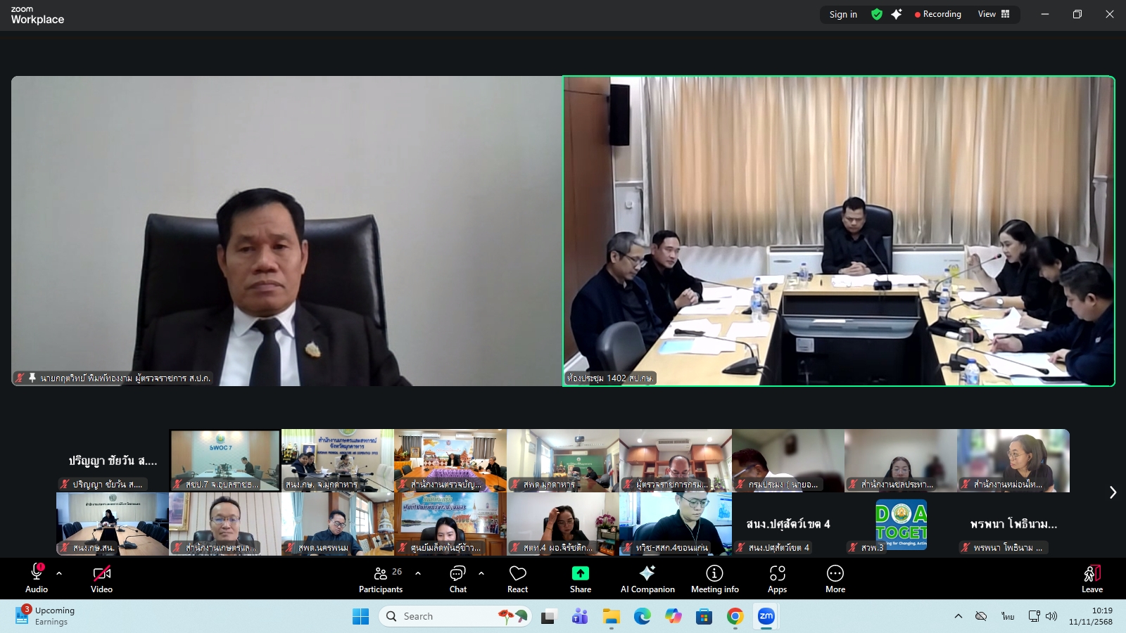Open the View layout menu

[x=994, y=14]
